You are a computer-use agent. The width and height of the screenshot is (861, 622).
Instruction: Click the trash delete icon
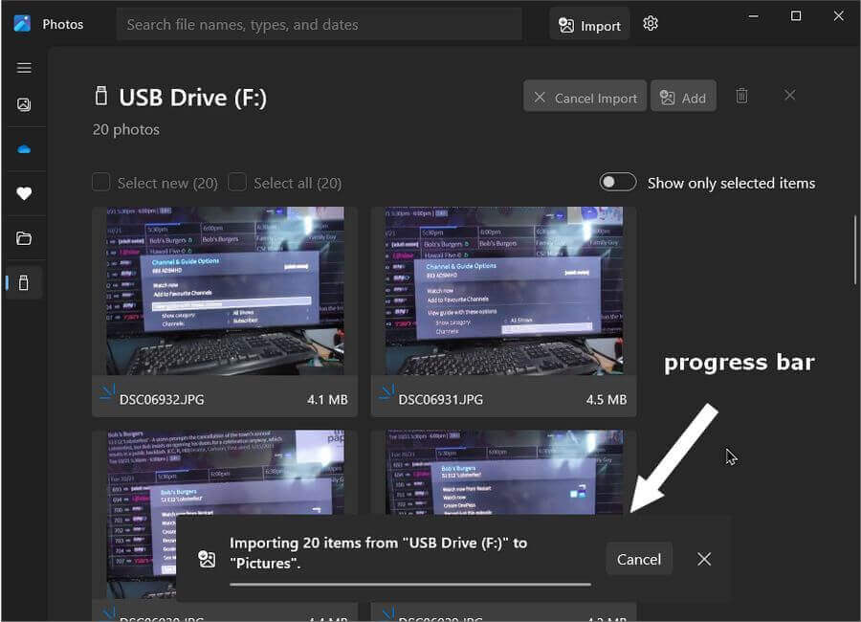(741, 96)
